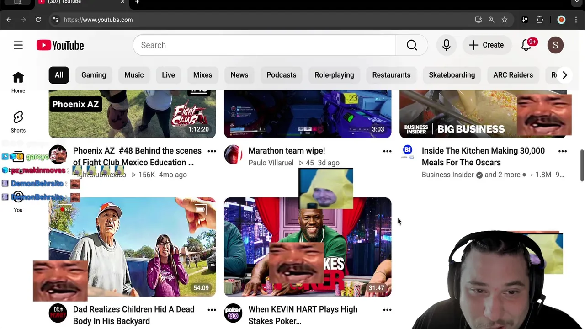Click the install app icon in address bar
The height and width of the screenshot is (329, 585).
(x=479, y=20)
